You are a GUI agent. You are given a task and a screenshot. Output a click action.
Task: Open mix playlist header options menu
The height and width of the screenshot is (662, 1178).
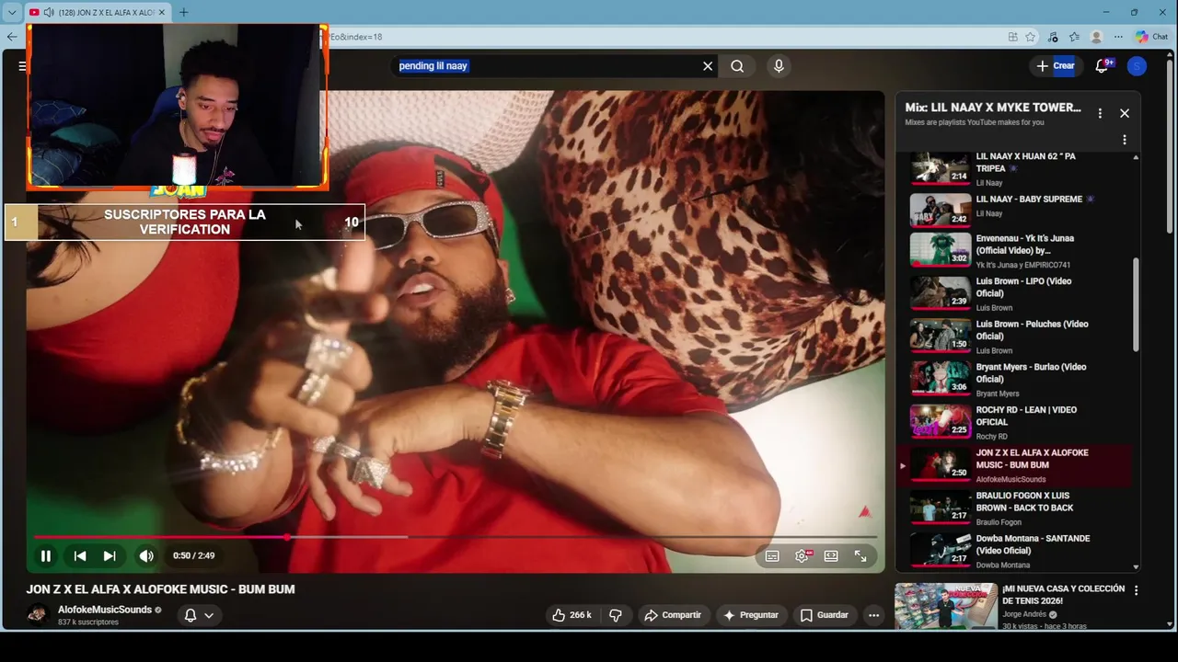pyautogui.click(x=1100, y=113)
